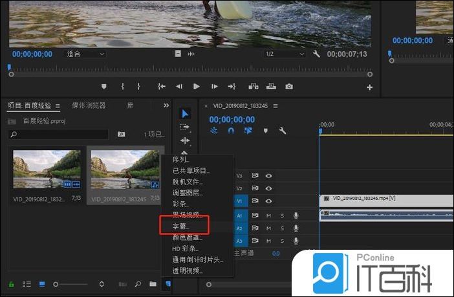Enable the timeline Snap magnet icon
Viewport: 454px width, 297px height.
point(231,130)
